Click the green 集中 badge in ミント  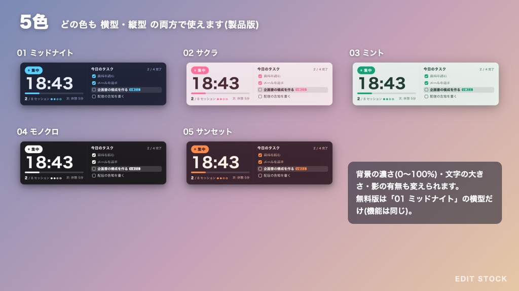pos(366,70)
